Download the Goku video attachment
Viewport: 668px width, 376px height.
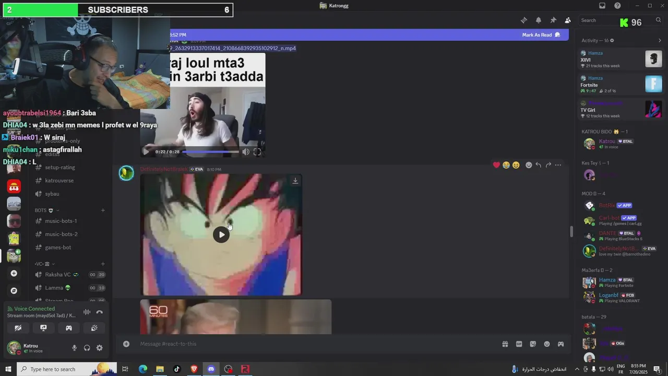point(295,181)
